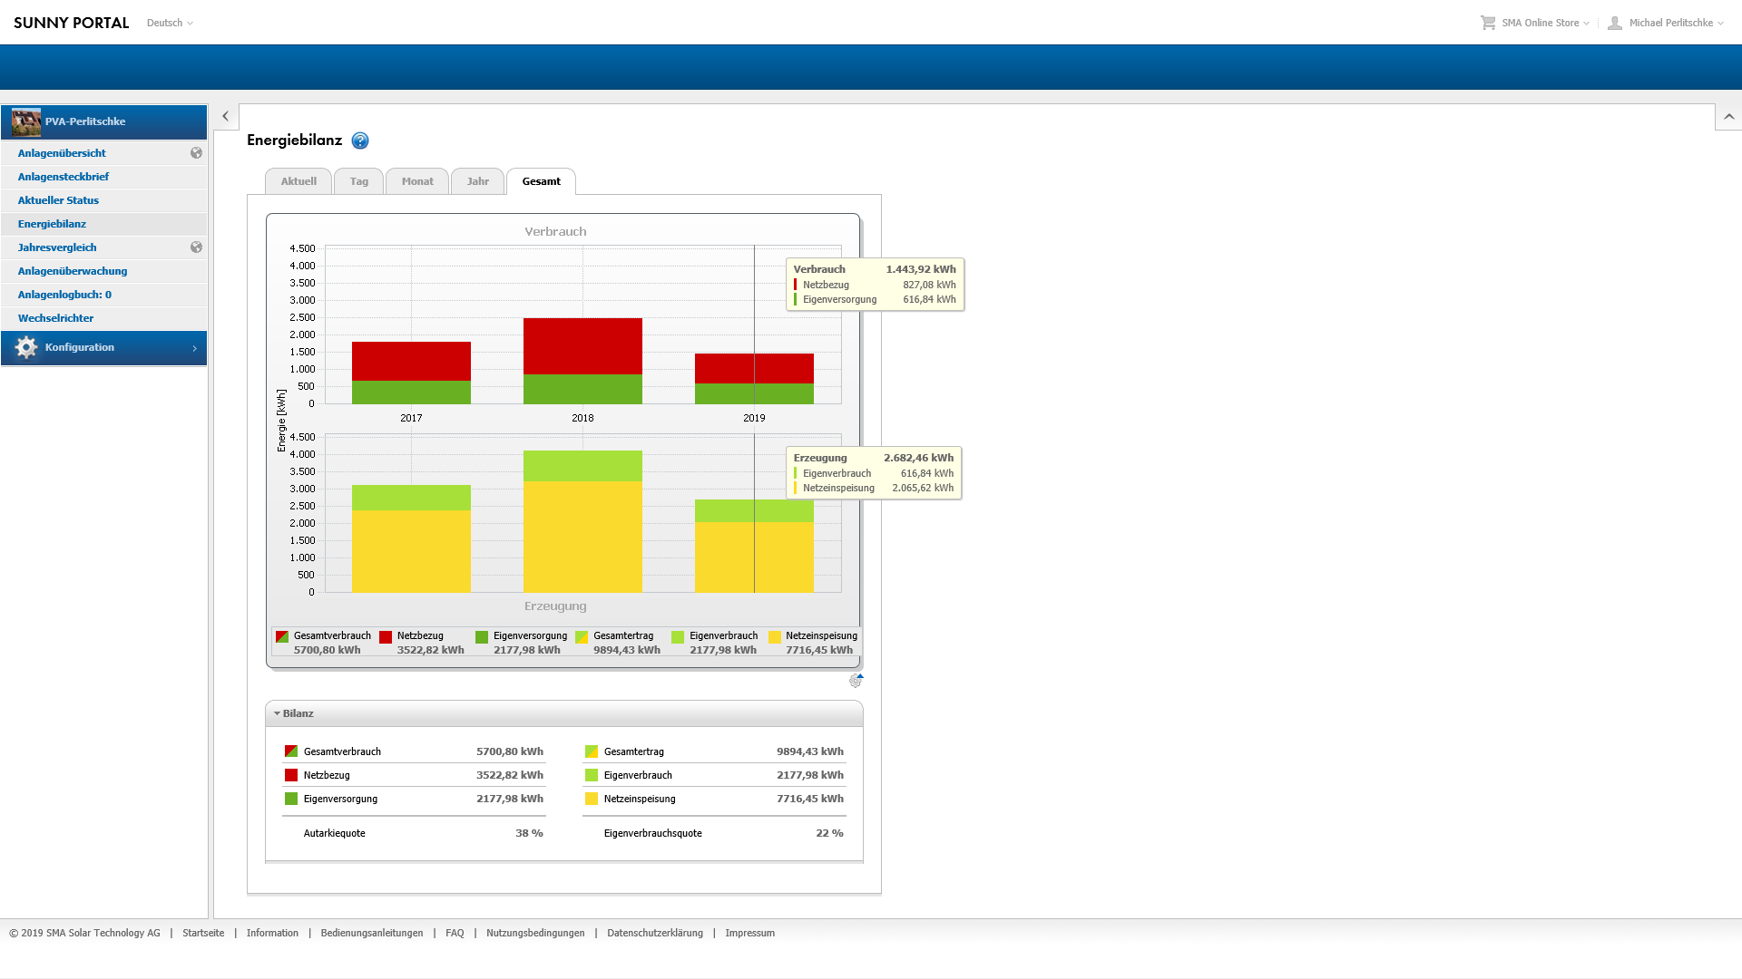Click the Konfiguration gear icon
Viewport: 1742px width, 979px height.
[26, 348]
